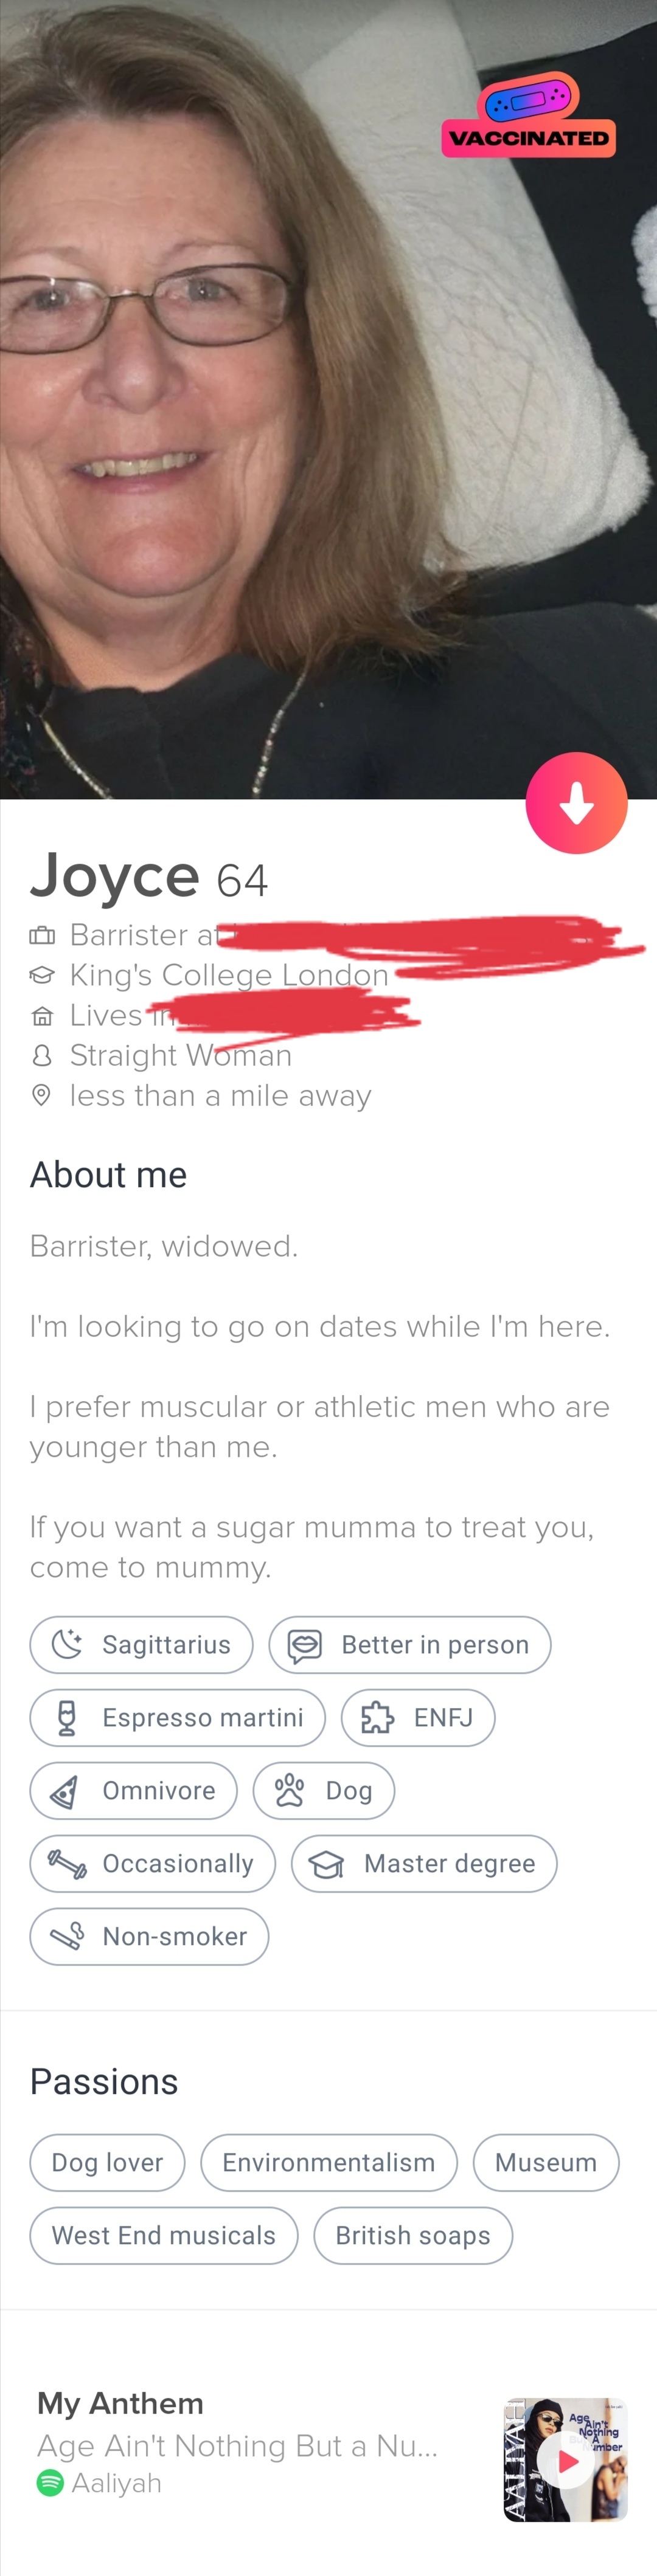Viewport: 657px width, 2576px height.
Task: Select the West End musicals passion
Action: coord(163,2236)
